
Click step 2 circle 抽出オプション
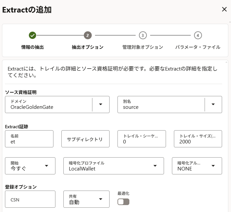click(x=87, y=35)
